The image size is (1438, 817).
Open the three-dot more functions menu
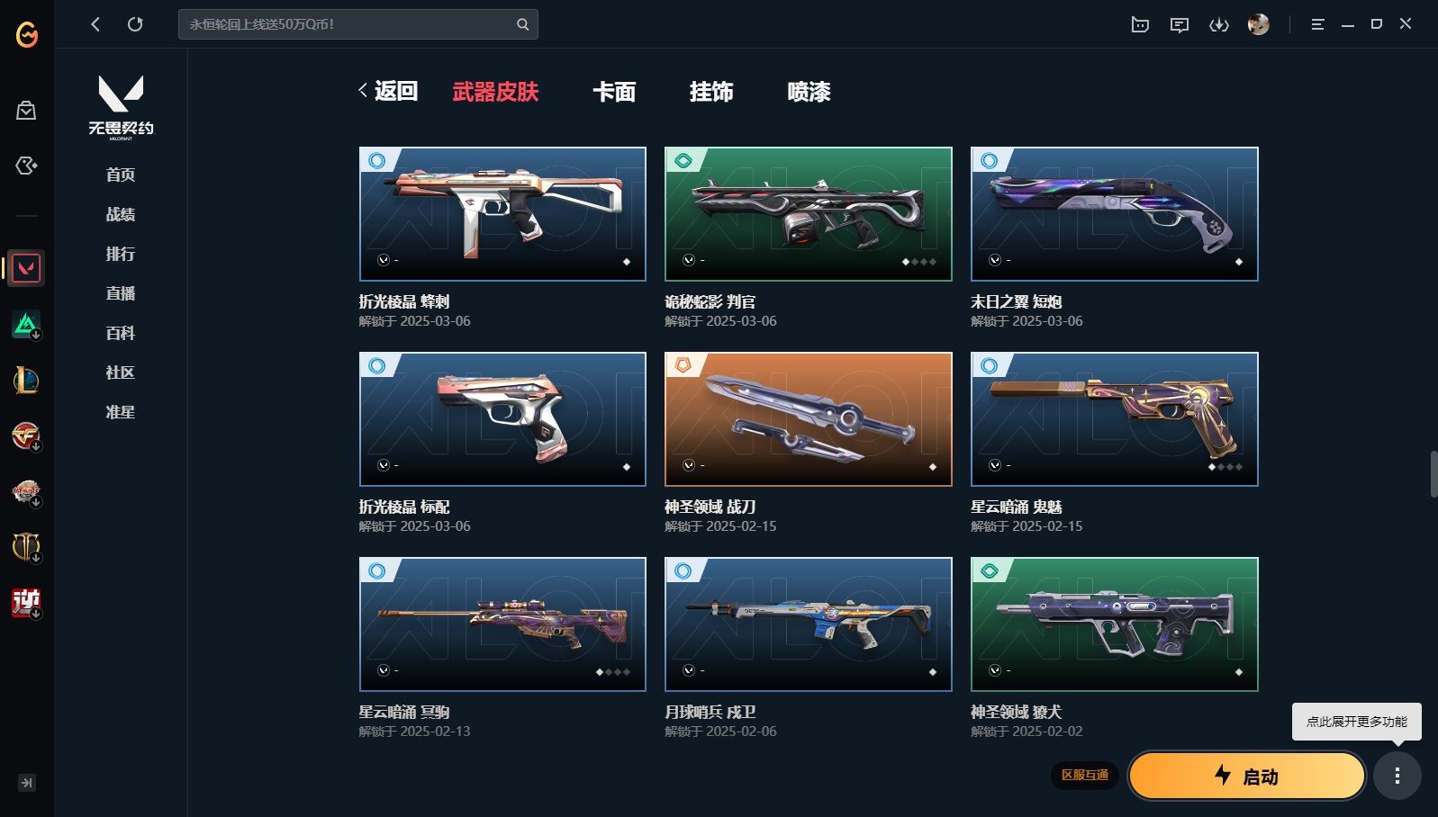click(x=1397, y=776)
